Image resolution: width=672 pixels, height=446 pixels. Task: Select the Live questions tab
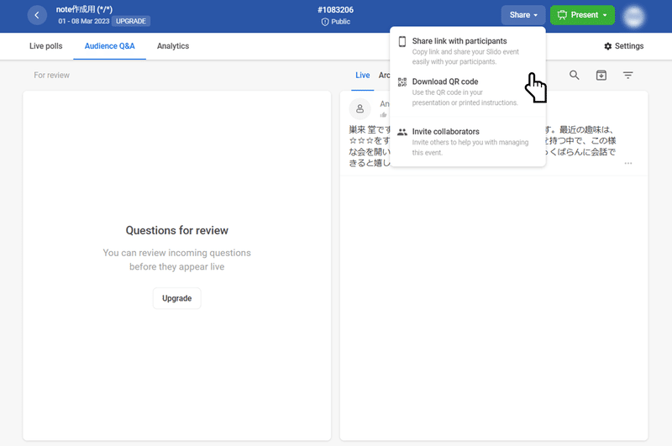click(x=363, y=76)
